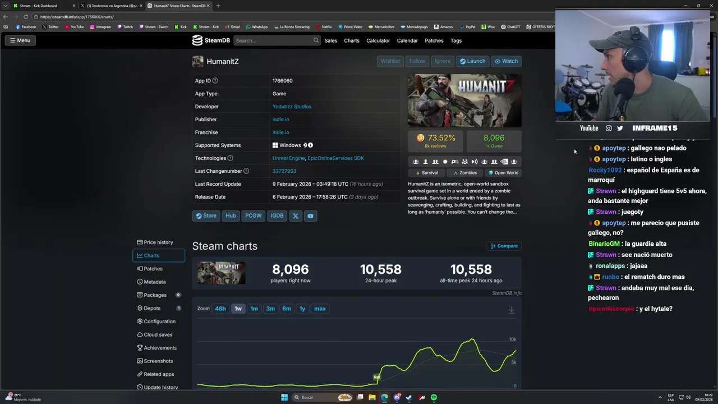The height and width of the screenshot is (404, 718).
Task: Set chart zoom to 3m
Action: [x=270, y=309]
